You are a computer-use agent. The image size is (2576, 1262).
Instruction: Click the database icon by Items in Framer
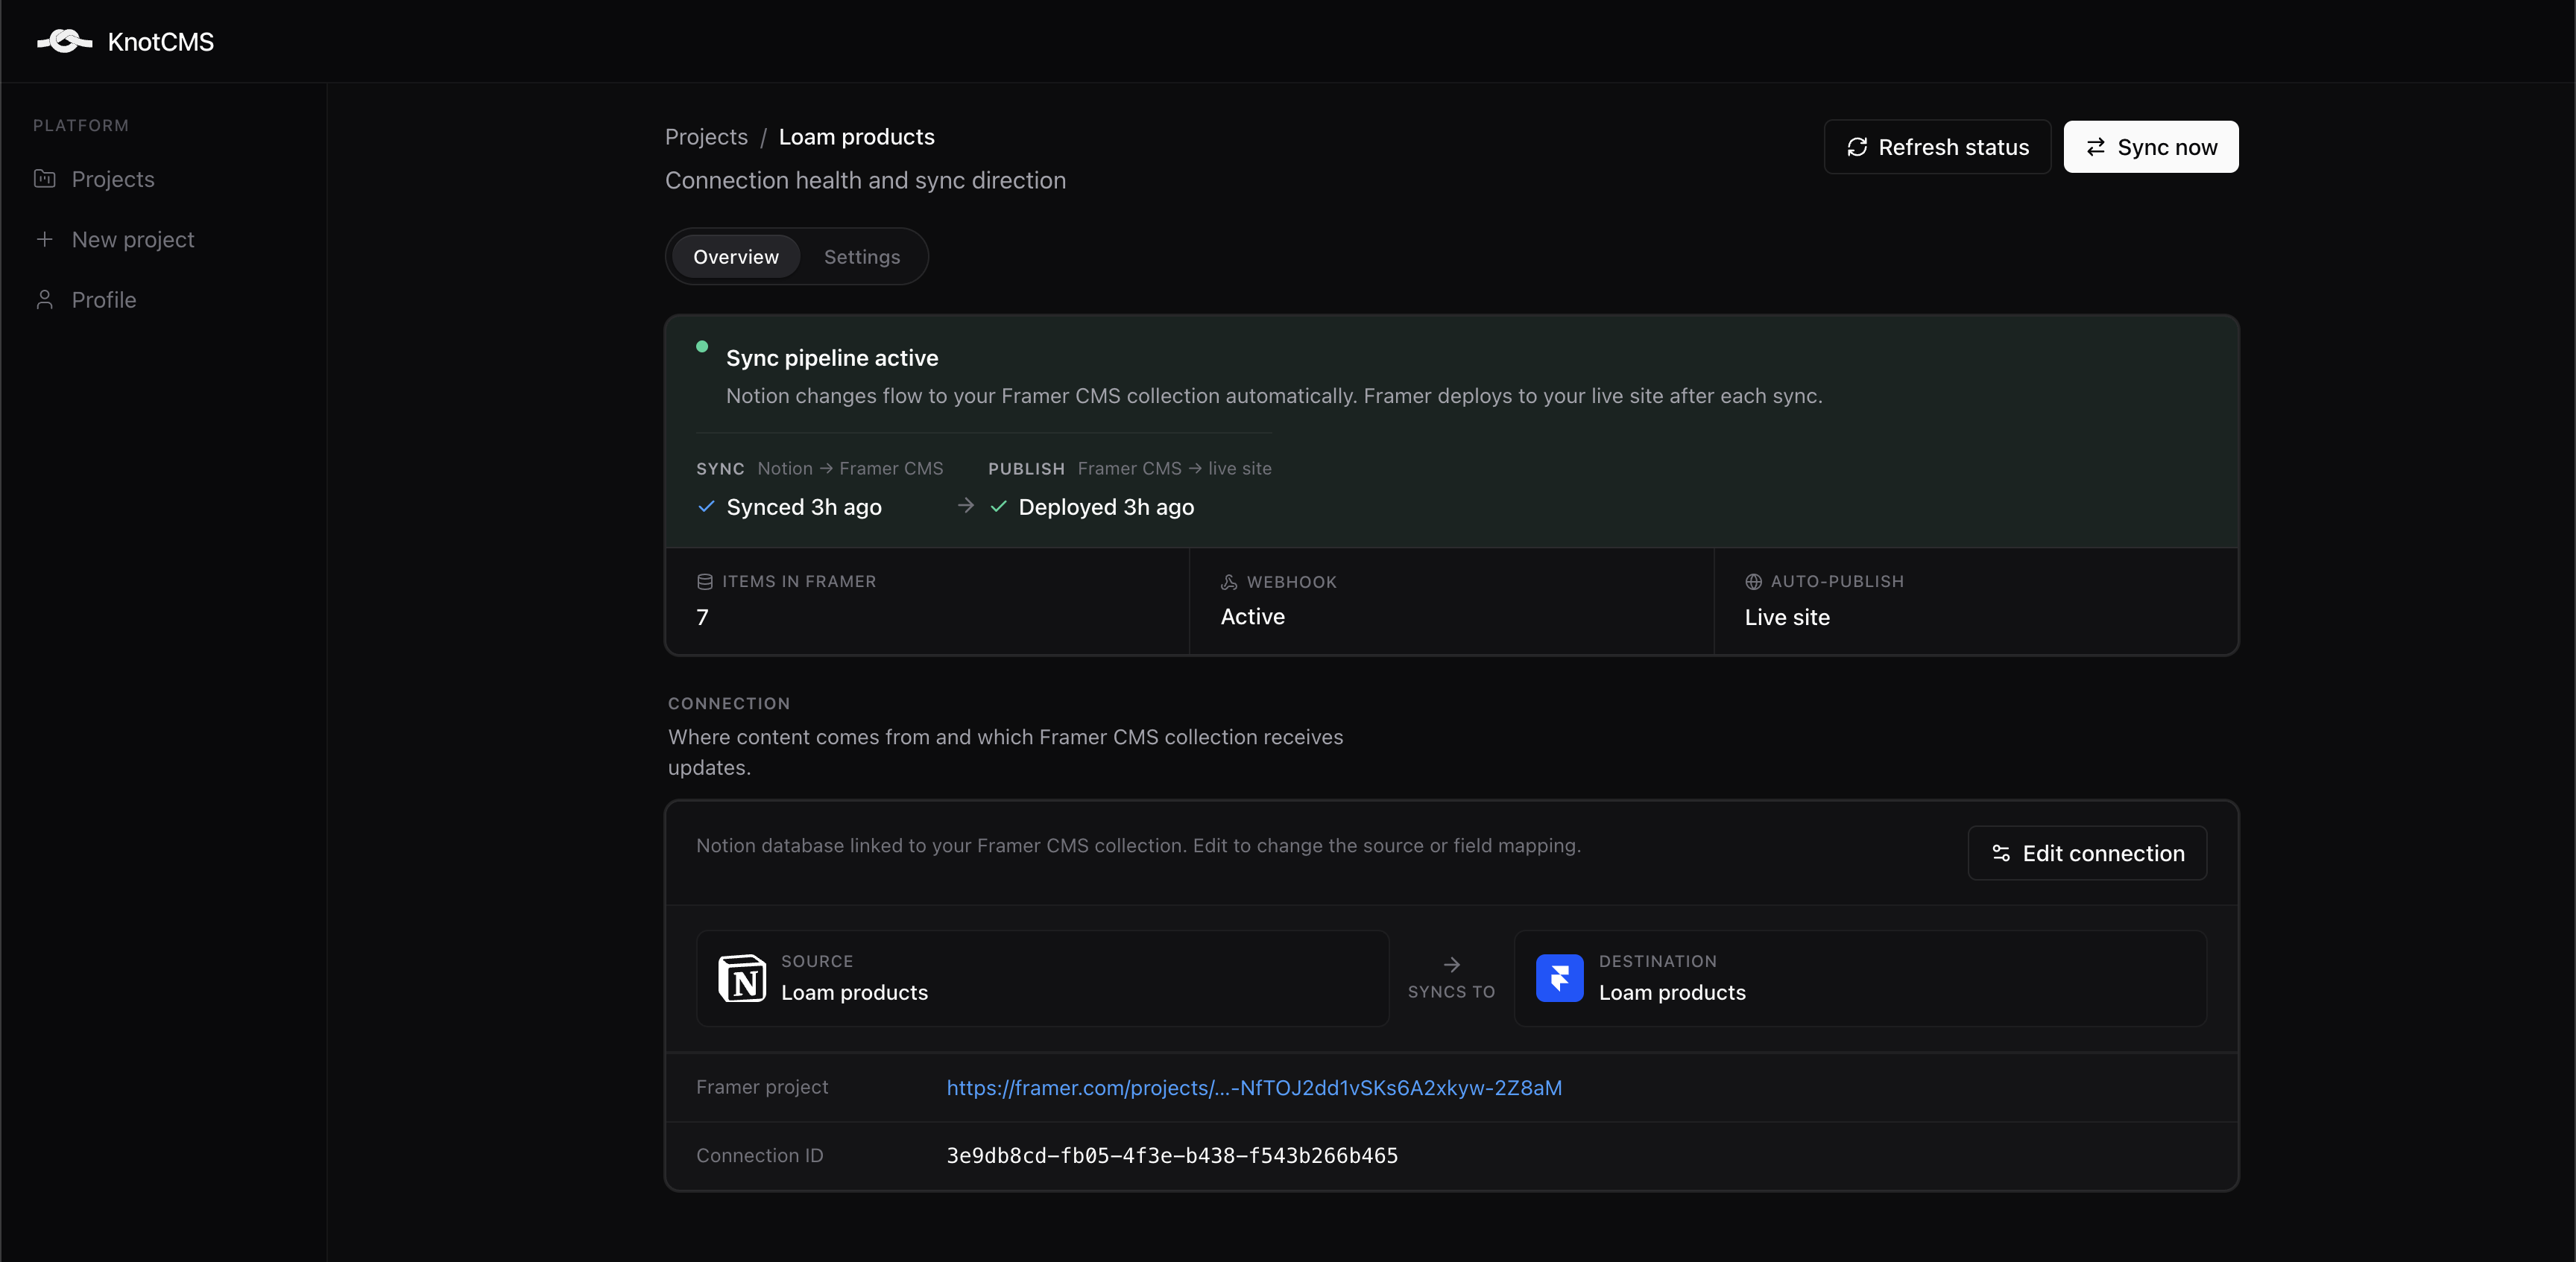(705, 582)
